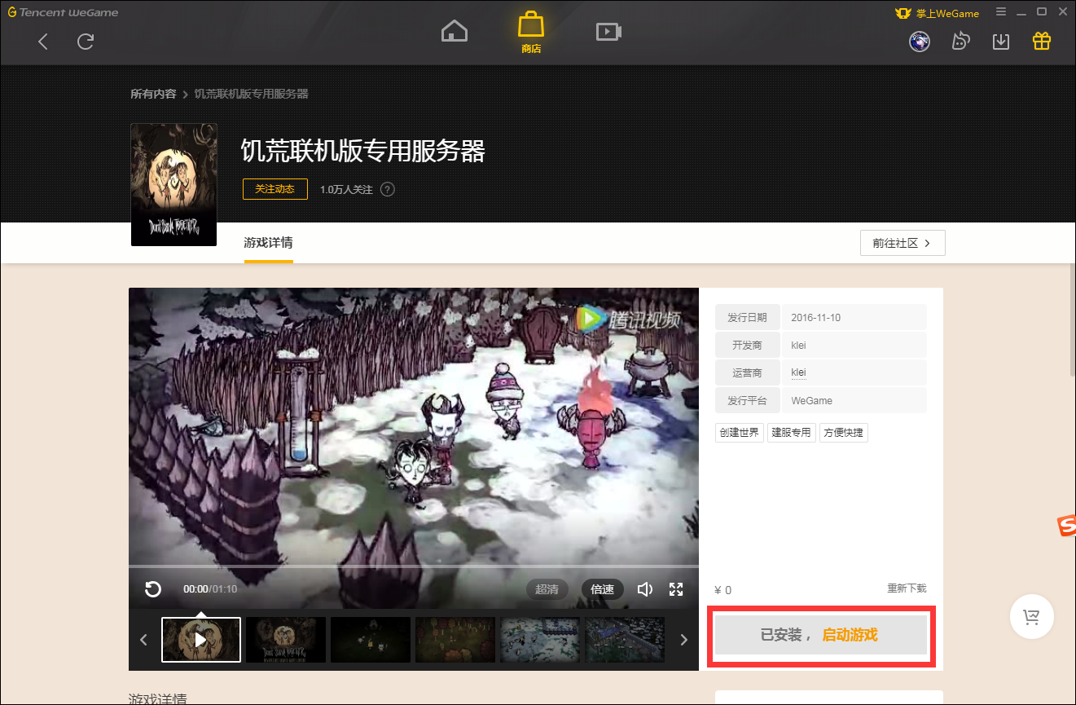Click the 超清 quality selector

pyautogui.click(x=547, y=588)
